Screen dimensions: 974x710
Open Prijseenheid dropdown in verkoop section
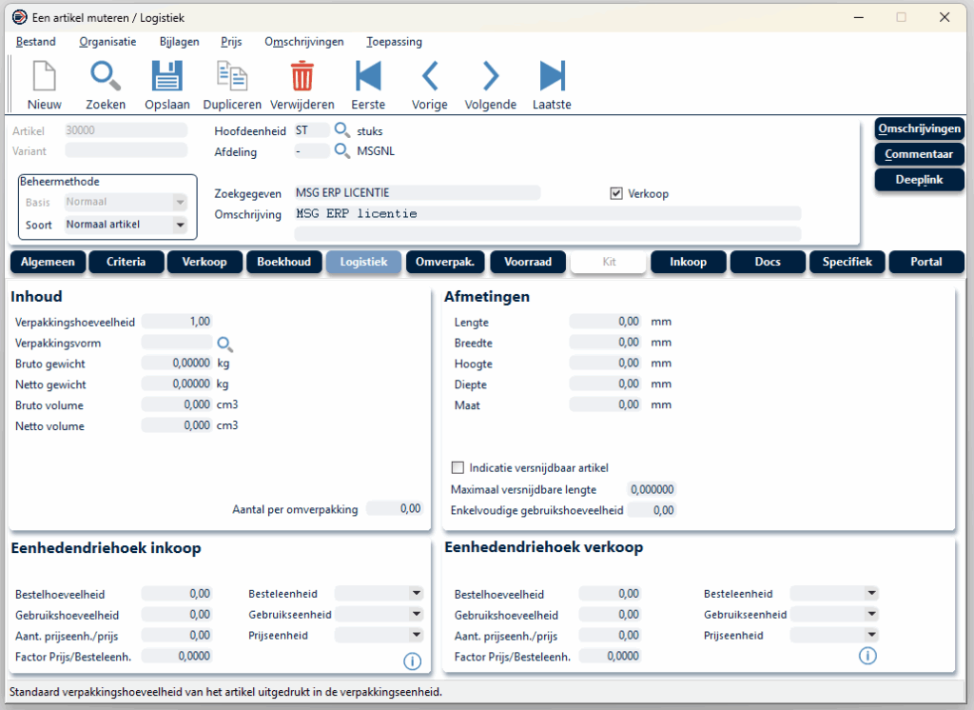click(x=871, y=635)
